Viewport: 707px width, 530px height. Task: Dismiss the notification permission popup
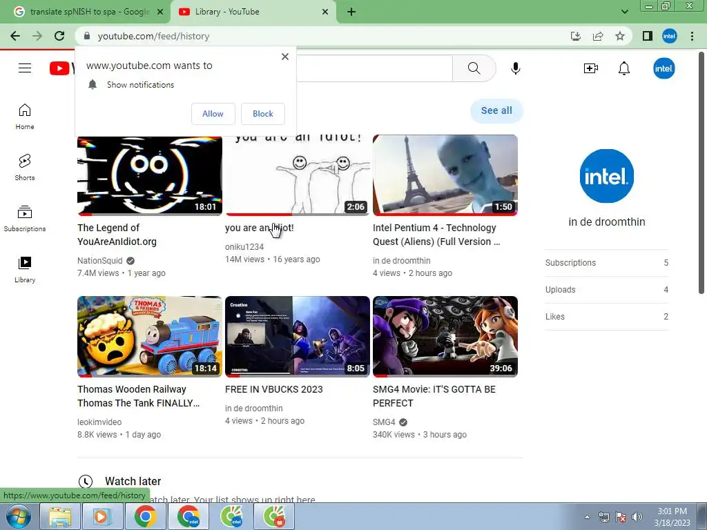pos(285,57)
